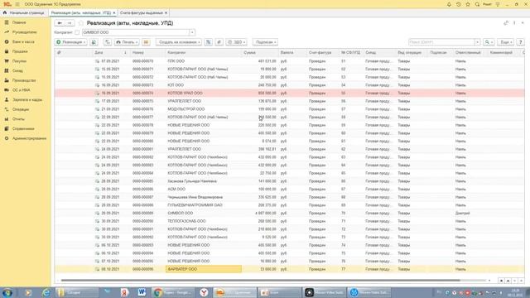Open the magnifier search options dropdown
The width and height of the screenshot is (530, 298).
tap(489, 42)
